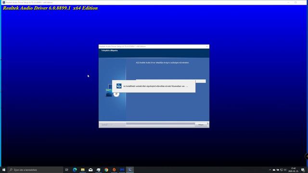Open Task View from the taskbar

(67, 170)
